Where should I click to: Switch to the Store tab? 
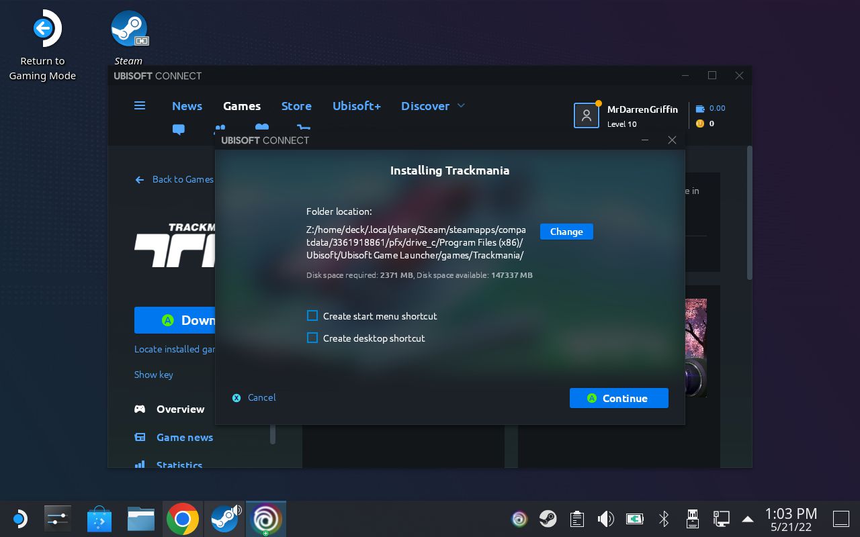click(296, 106)
